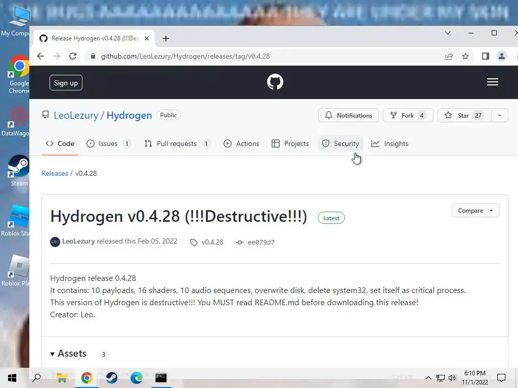Open File Explorer from the taskbar
Image resolution: width=518 pixels, height=388 pixels.
coord(62,378)
